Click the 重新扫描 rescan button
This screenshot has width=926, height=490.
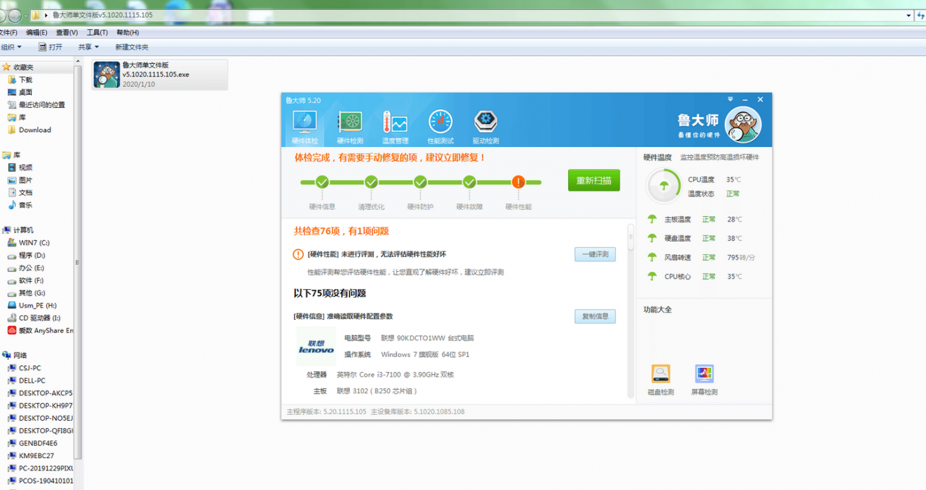pyautogui.click(x=594, y=180)
